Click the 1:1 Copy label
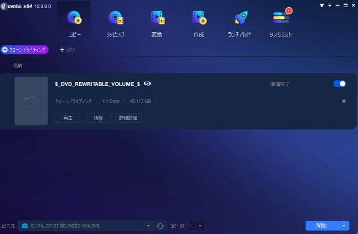The image size is (358, 234). coord(111,101)
